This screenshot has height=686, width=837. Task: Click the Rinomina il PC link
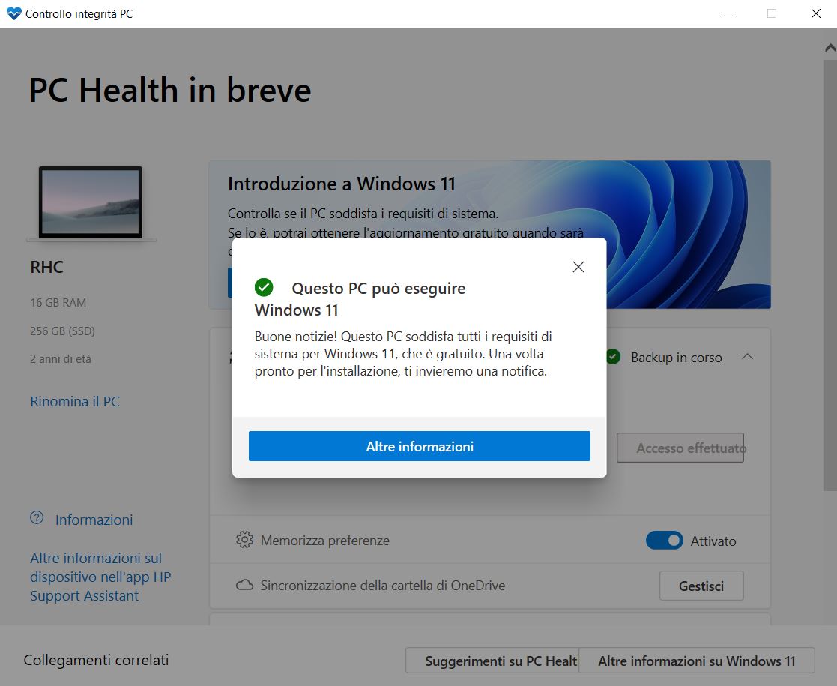click(75, 401)
